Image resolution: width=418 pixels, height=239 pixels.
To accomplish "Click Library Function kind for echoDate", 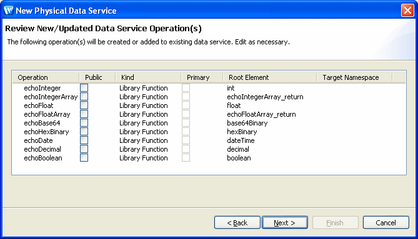I will 144,140.
